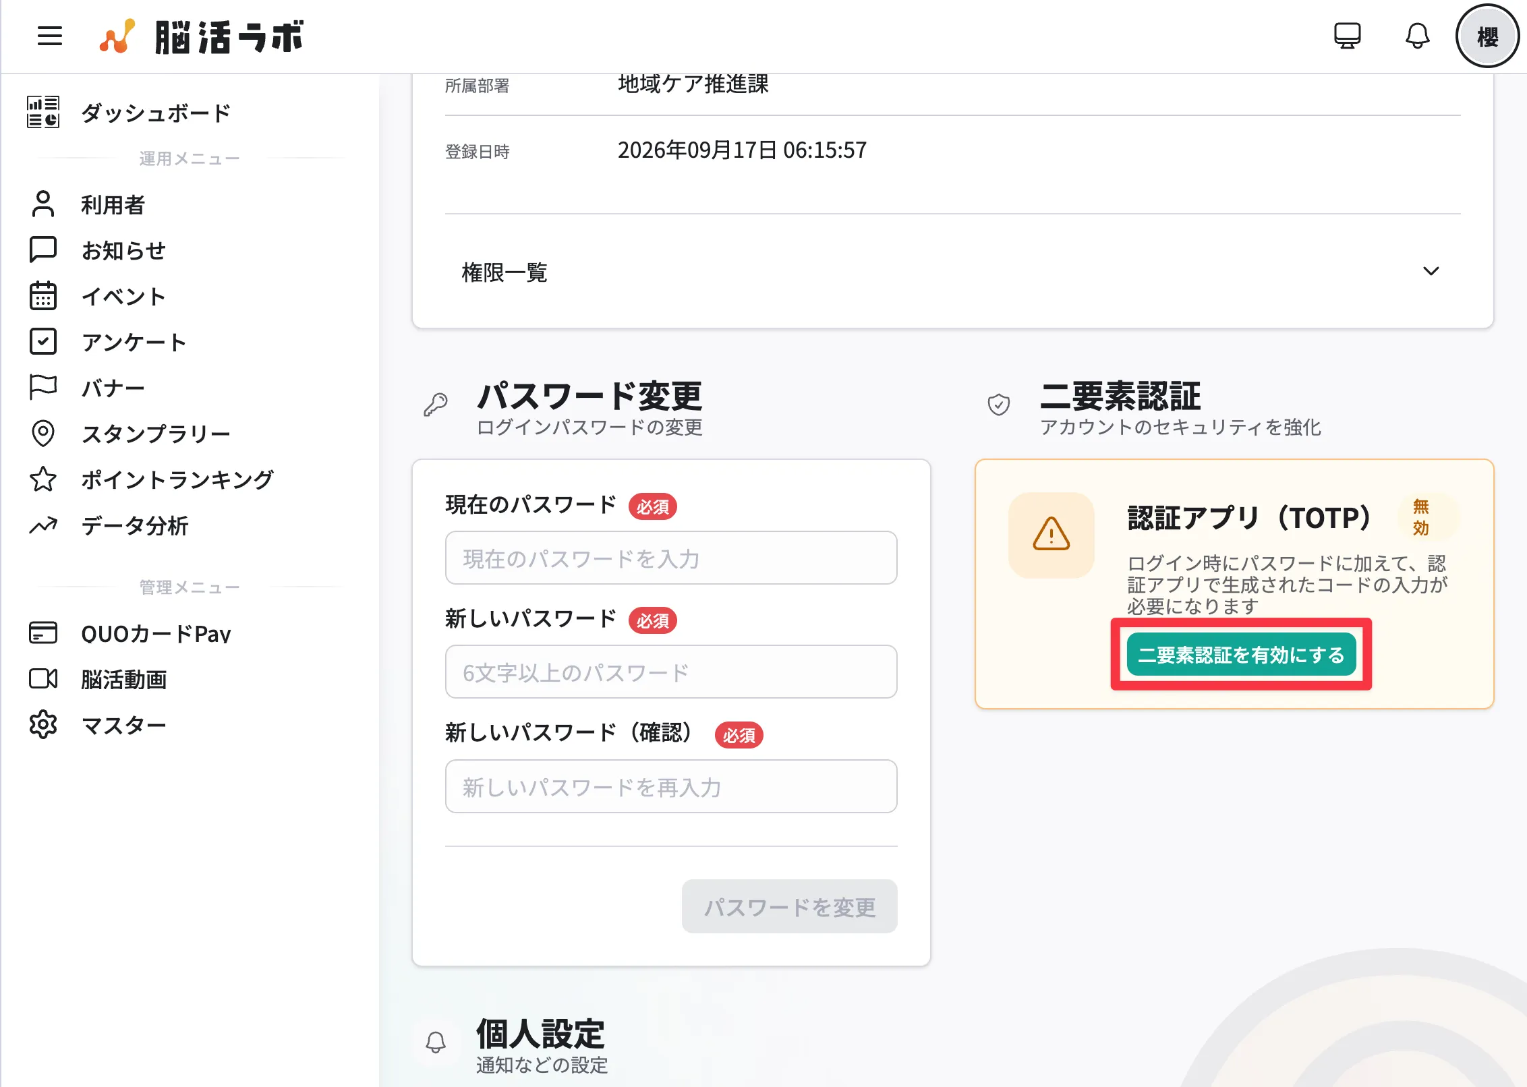
Task: Click the パスワードを変更 button
Action: [x=789, y=906]
